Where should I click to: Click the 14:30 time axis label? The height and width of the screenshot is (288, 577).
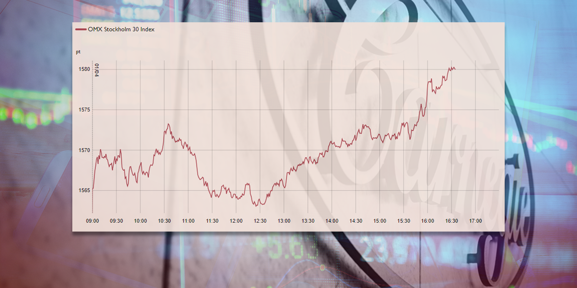pyautogui.click(x=356, y=221)
